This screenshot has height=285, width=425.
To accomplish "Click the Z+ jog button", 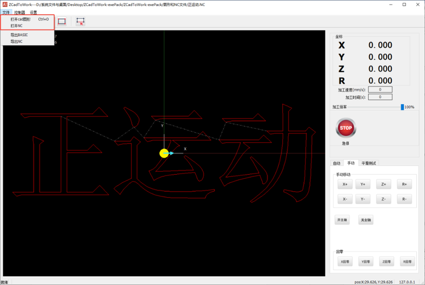I will point(384,184).
